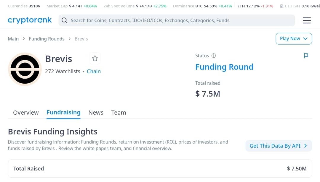This screenshot has height=182, width=320.
Task: Click the $ 7.5M total raised value
Action: point(208,94)
